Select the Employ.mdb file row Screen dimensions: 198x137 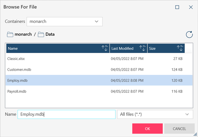pyautogui.click(x=17, y=80)
